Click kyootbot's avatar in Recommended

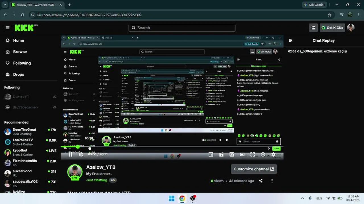point(8,152)
